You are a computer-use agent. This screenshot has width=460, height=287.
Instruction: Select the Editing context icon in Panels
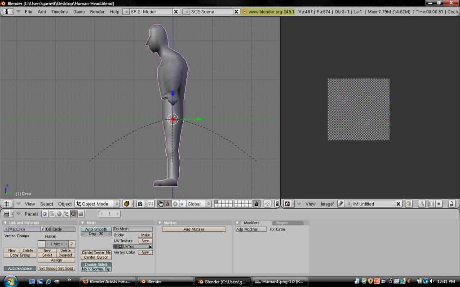pos(74,214)
